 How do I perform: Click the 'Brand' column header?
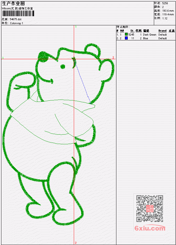point(162,31)
